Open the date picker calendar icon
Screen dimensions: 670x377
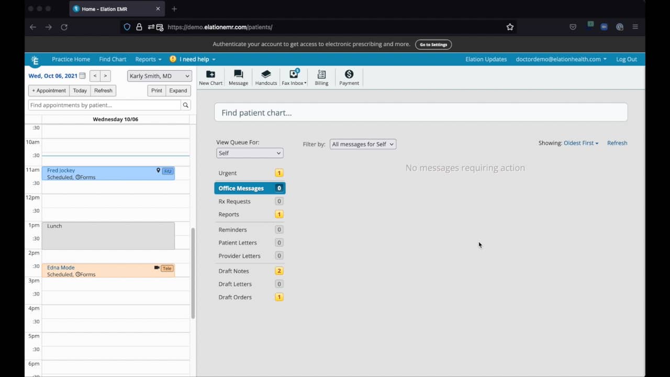82,76
